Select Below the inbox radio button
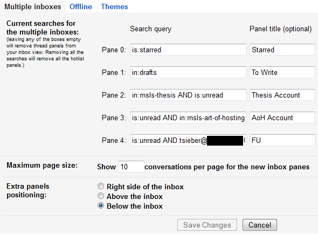This screenshot has height=234, width=318. tap(101, 205)
